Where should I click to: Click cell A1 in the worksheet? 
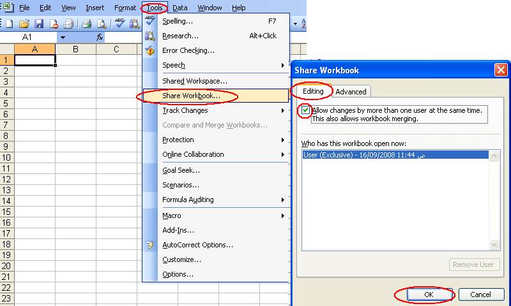click(x=35, y=60)
